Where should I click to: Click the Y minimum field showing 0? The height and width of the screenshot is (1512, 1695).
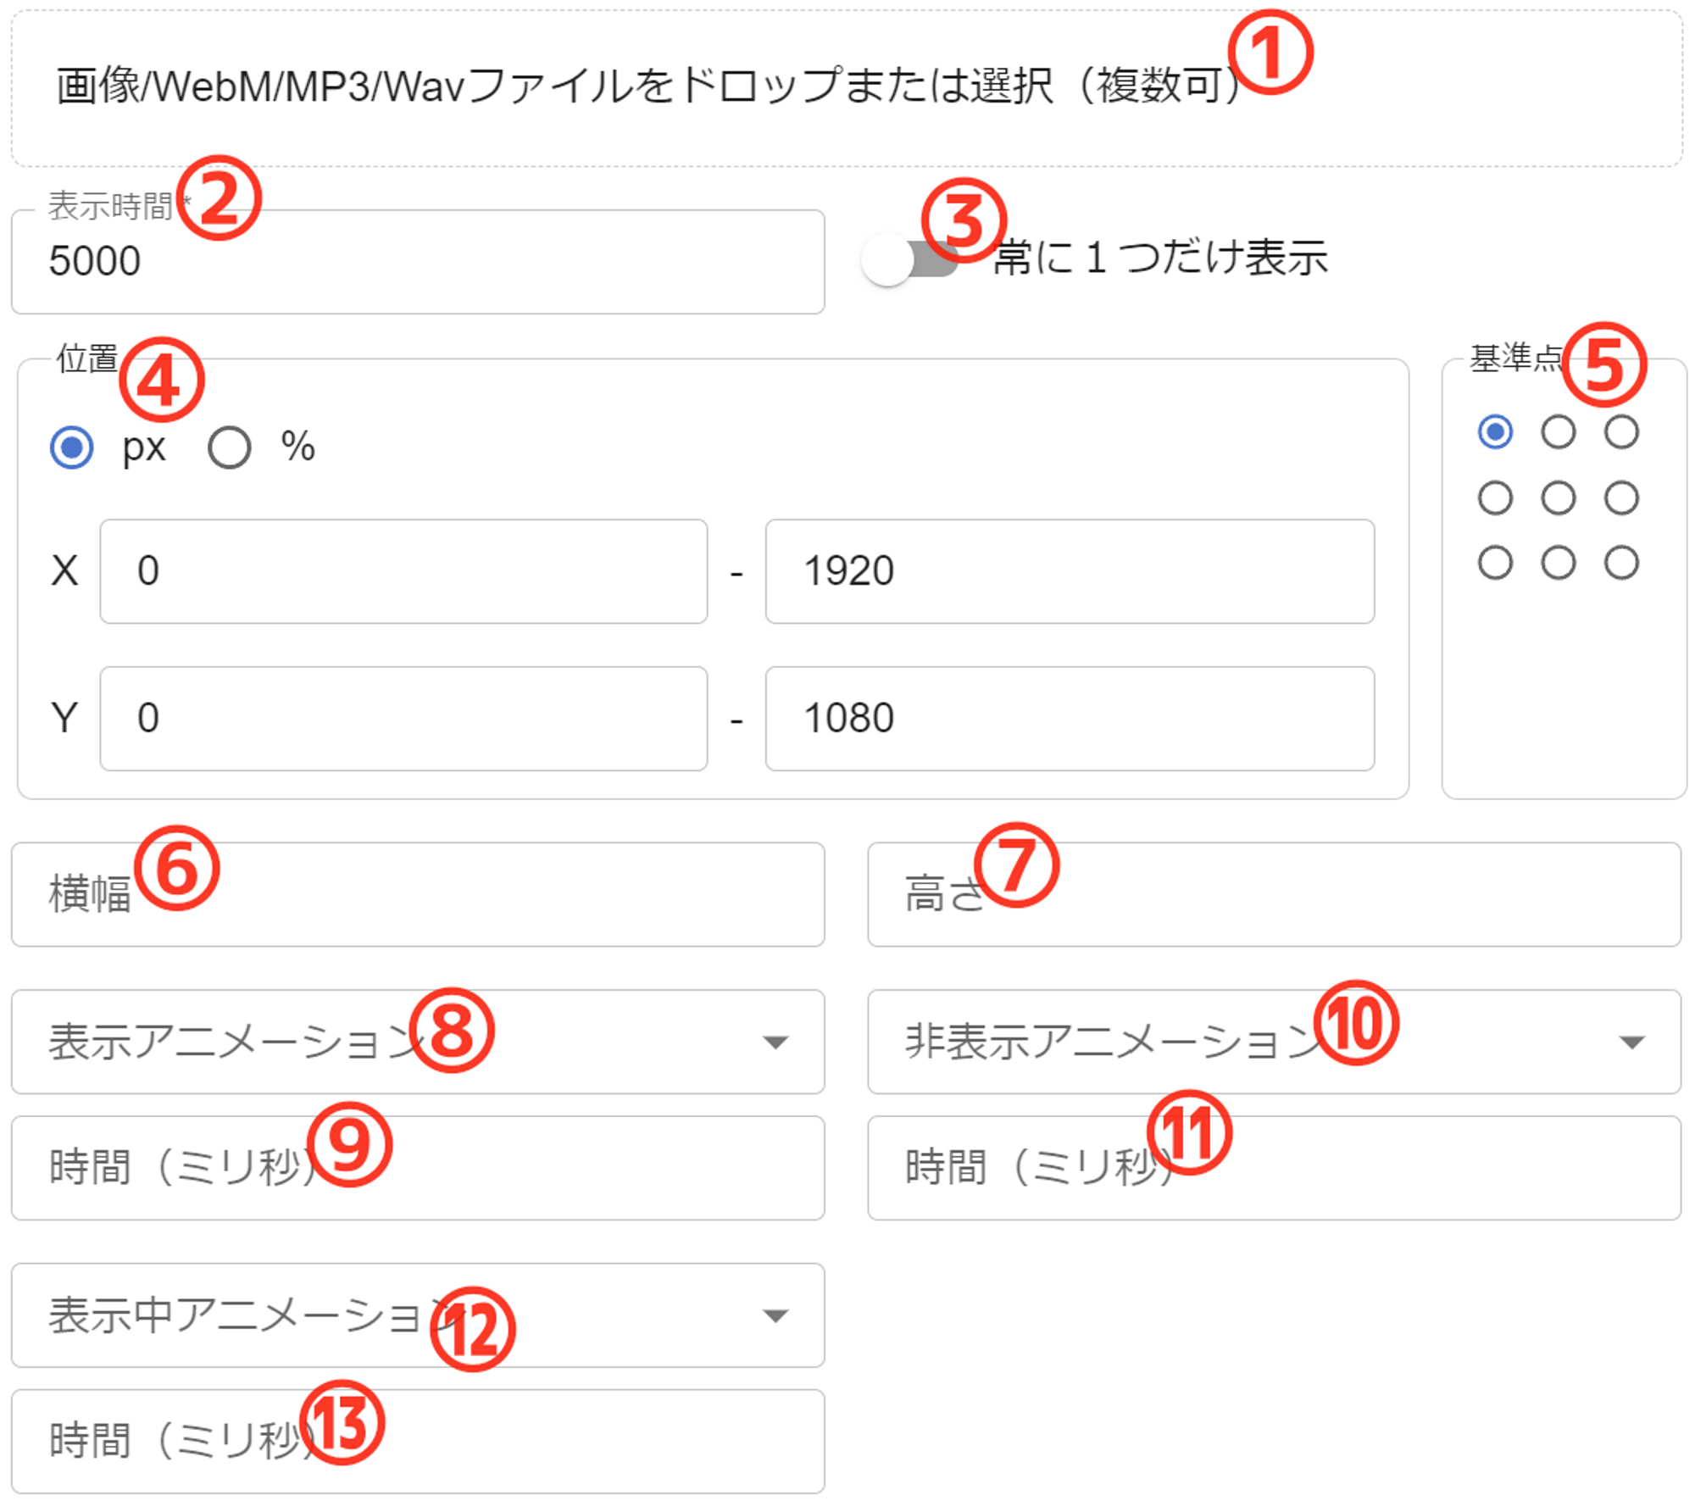coord(403,719)
